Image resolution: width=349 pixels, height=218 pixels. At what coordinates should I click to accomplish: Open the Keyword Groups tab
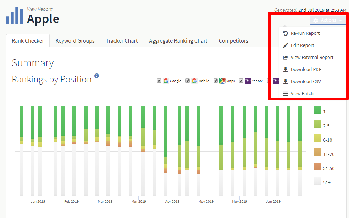(x=75, y=41)
